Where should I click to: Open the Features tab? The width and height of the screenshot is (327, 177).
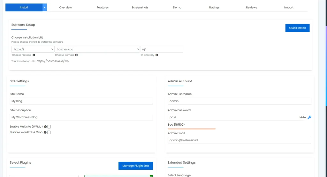[x=103, y=7]
